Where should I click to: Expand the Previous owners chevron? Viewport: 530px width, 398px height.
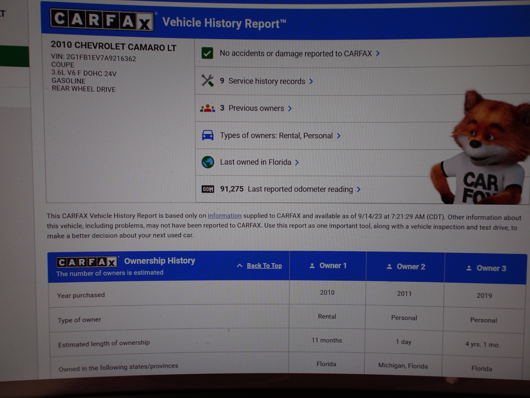(290, 108)
